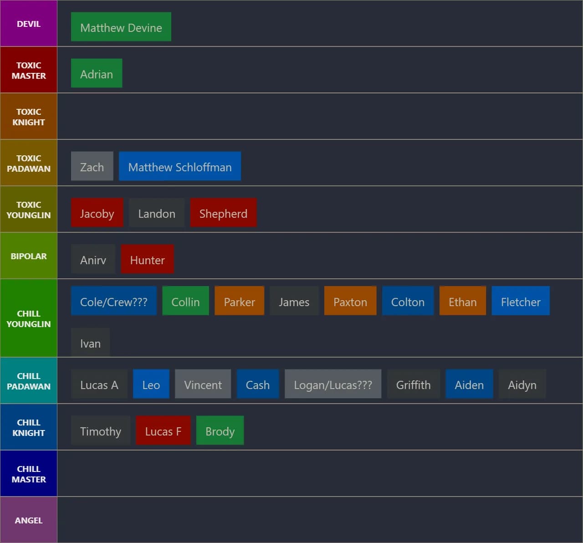
Task: Select the blue Fletcher tile
Action: (x=520, y=302)
